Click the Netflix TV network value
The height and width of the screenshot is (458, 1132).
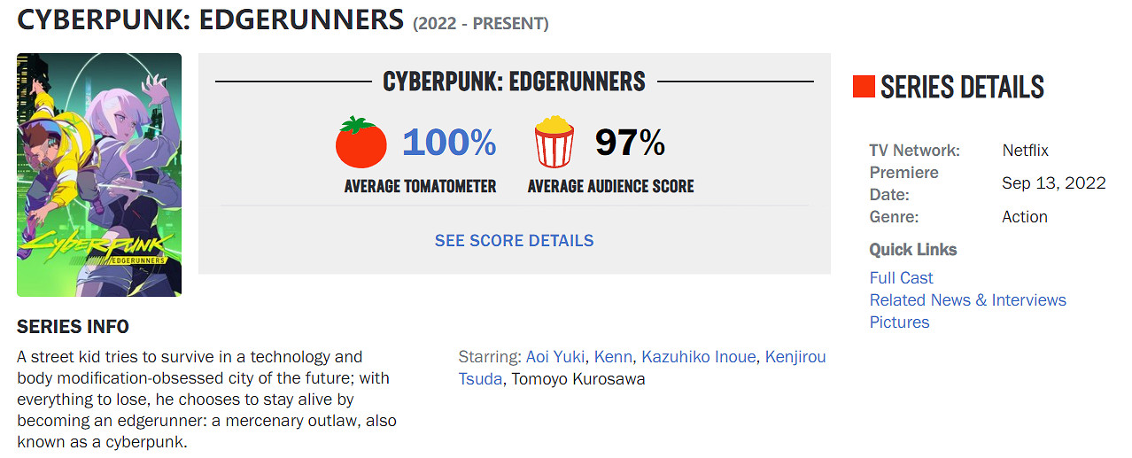tap(1025, 151)
